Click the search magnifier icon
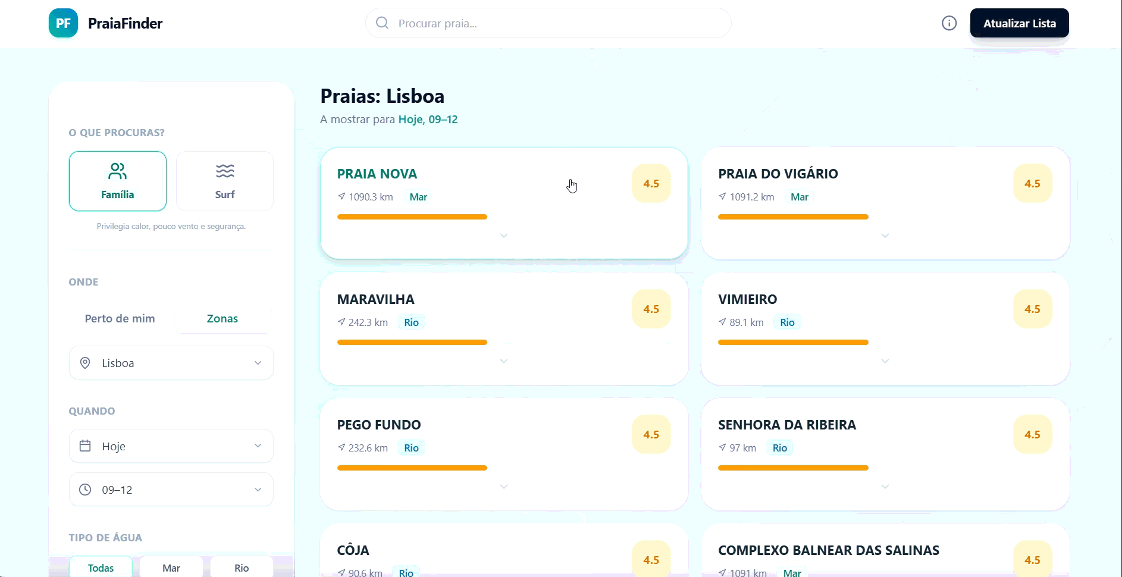The width and height of the screenshot is (1122, 577). coord(383,23)
